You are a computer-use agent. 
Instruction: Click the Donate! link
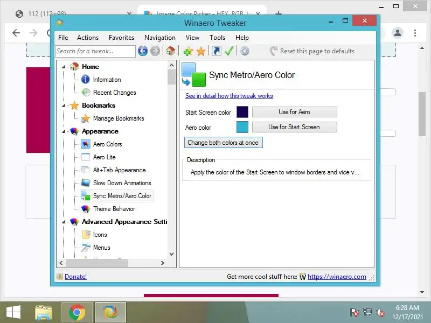75,277
